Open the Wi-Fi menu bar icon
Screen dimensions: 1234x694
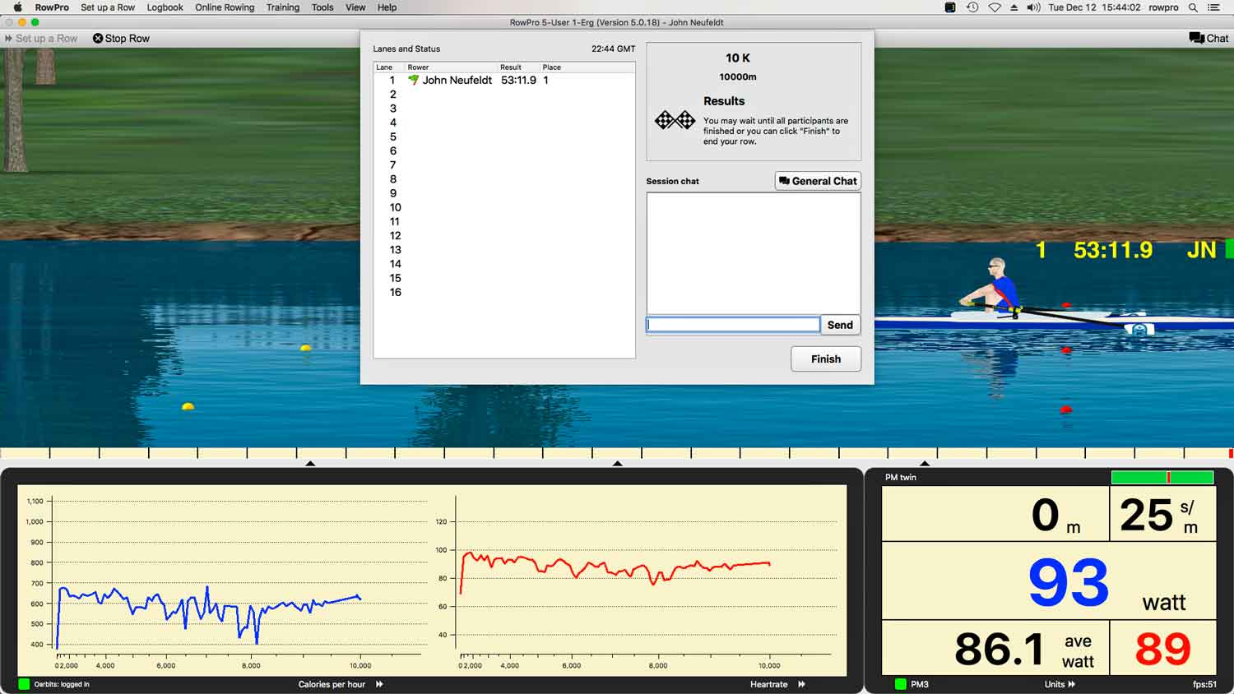994,7
